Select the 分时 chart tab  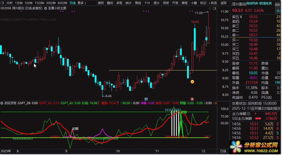point(10,3)
